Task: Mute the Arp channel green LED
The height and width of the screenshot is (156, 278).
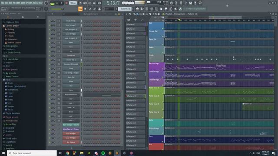Action: 50,51
